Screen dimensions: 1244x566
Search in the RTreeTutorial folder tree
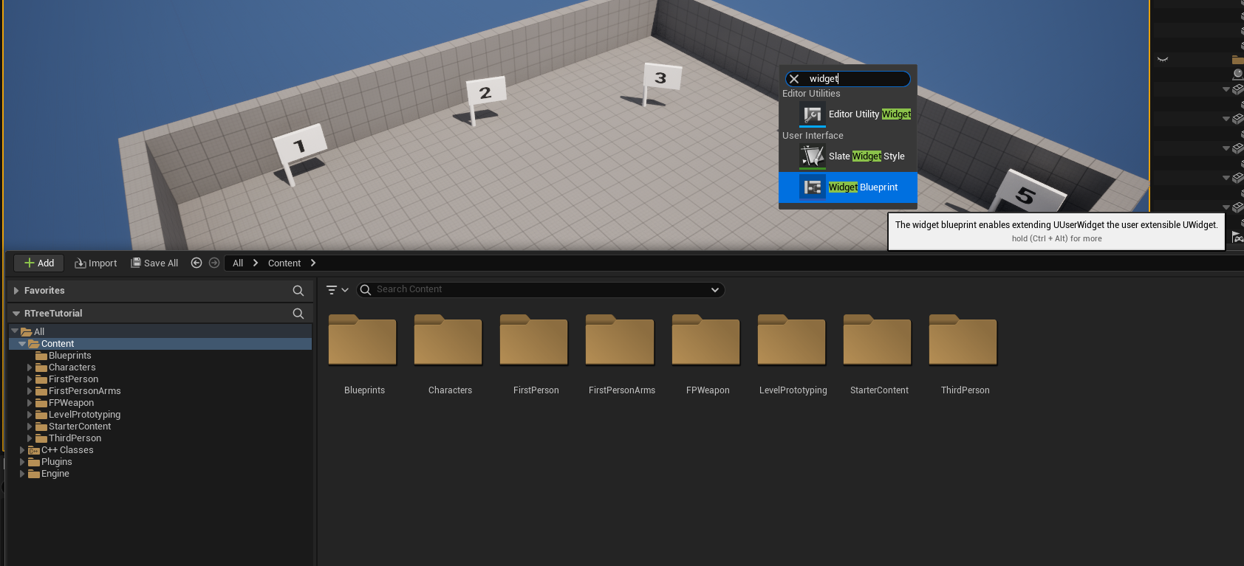pos(298,314)
